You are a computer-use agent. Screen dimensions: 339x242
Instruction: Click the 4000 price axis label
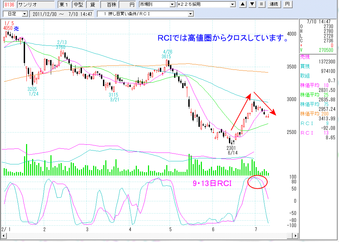292,34
